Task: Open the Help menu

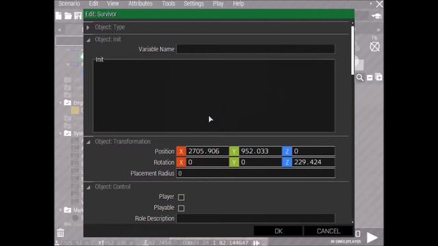Action: click(239, 3)
